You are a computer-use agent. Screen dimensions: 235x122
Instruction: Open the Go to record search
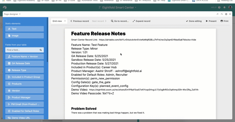click(120, 21)
